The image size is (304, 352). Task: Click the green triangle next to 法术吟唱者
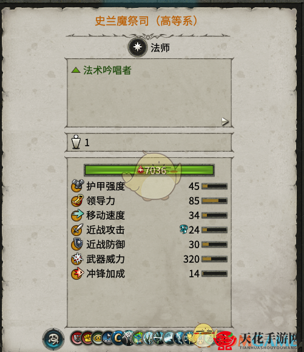pyautogui.click(x=76, y=70)
